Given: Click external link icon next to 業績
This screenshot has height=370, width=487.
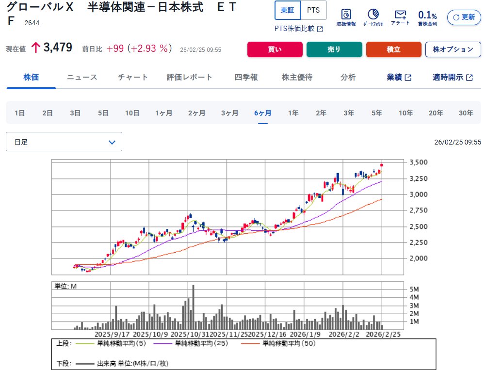Looking at the screenshot, I should (408, 78).
